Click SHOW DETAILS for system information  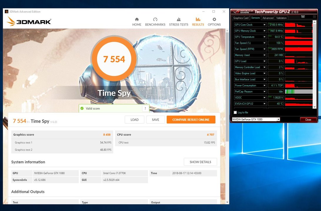pyautogui.click(x=200, y=162)
